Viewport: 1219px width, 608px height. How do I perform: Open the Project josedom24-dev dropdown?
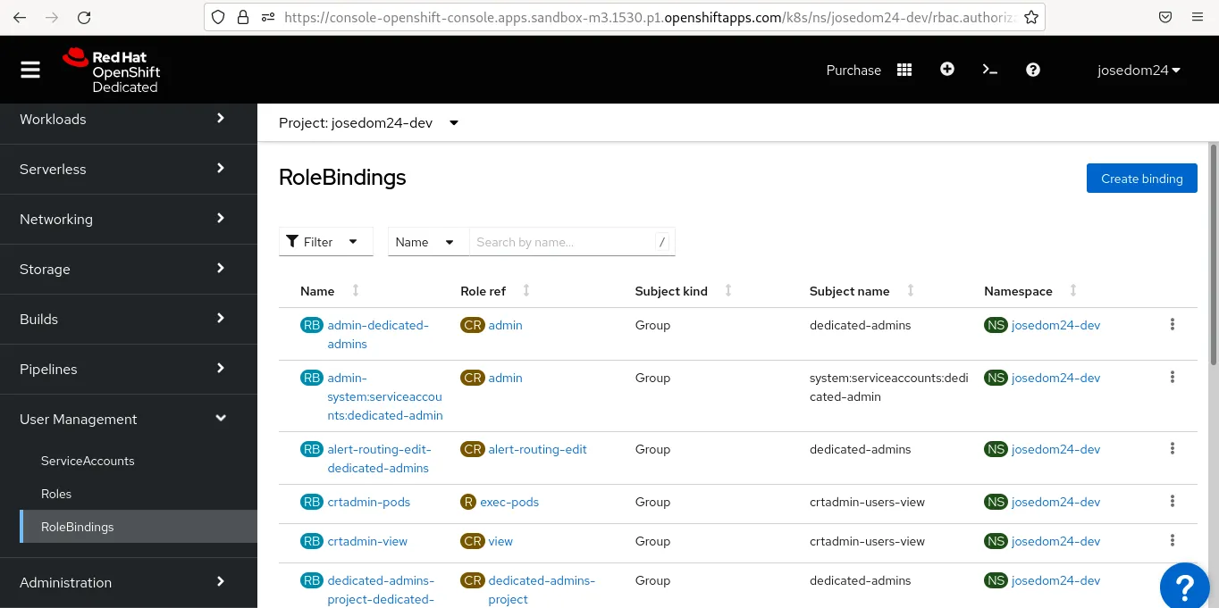click(x=368, y=123)
